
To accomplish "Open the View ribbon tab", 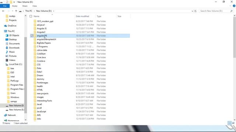I will (34, 6).
